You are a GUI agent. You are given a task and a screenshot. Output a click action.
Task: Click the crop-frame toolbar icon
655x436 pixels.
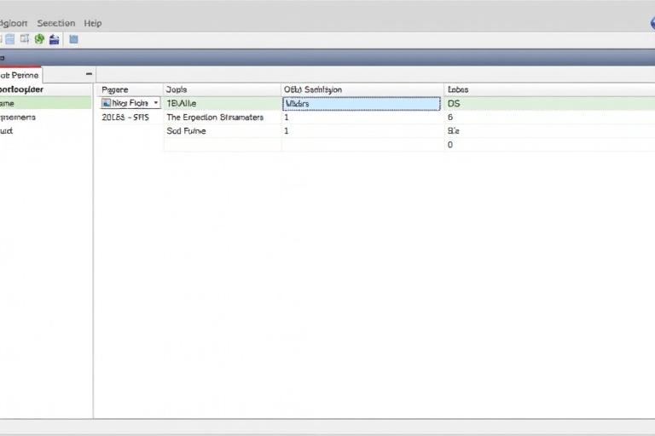(25, 39)
